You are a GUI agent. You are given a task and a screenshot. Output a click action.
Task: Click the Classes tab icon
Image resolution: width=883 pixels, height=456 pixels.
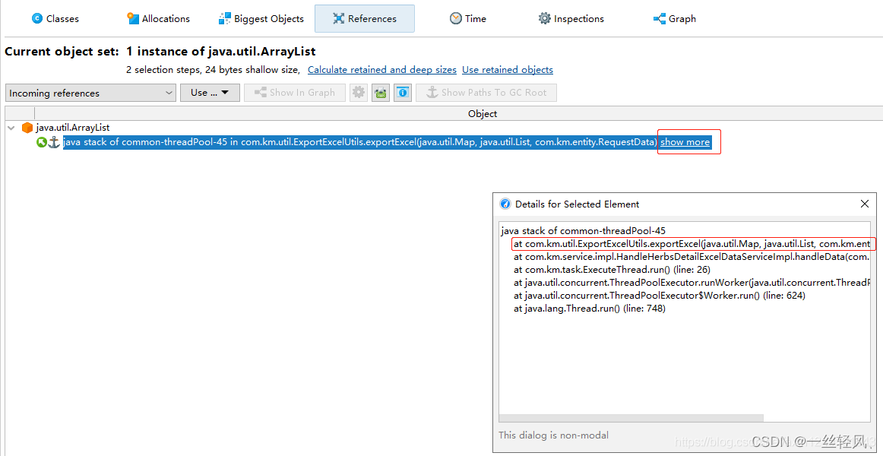click(x=38, y=18)
